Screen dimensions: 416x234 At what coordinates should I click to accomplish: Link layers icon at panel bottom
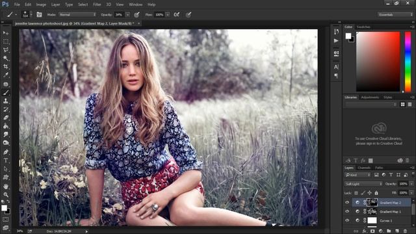[x=356, y=231]
